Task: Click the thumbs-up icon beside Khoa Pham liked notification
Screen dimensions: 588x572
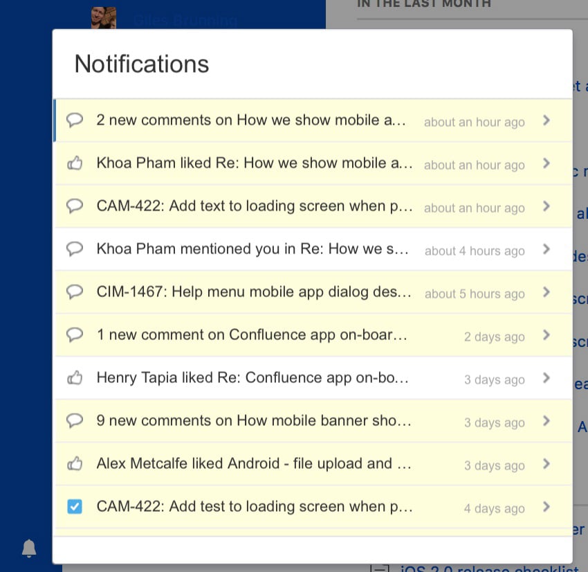Action: 75,162
